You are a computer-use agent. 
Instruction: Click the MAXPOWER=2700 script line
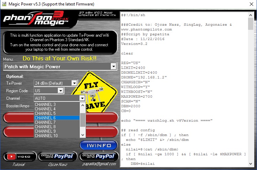137,97
